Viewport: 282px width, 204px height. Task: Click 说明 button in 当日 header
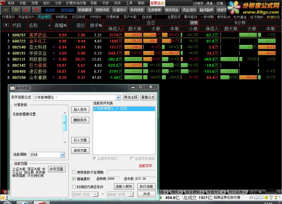click(x=194, y=23)
